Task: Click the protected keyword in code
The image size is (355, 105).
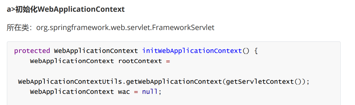Action: (32, 51)
